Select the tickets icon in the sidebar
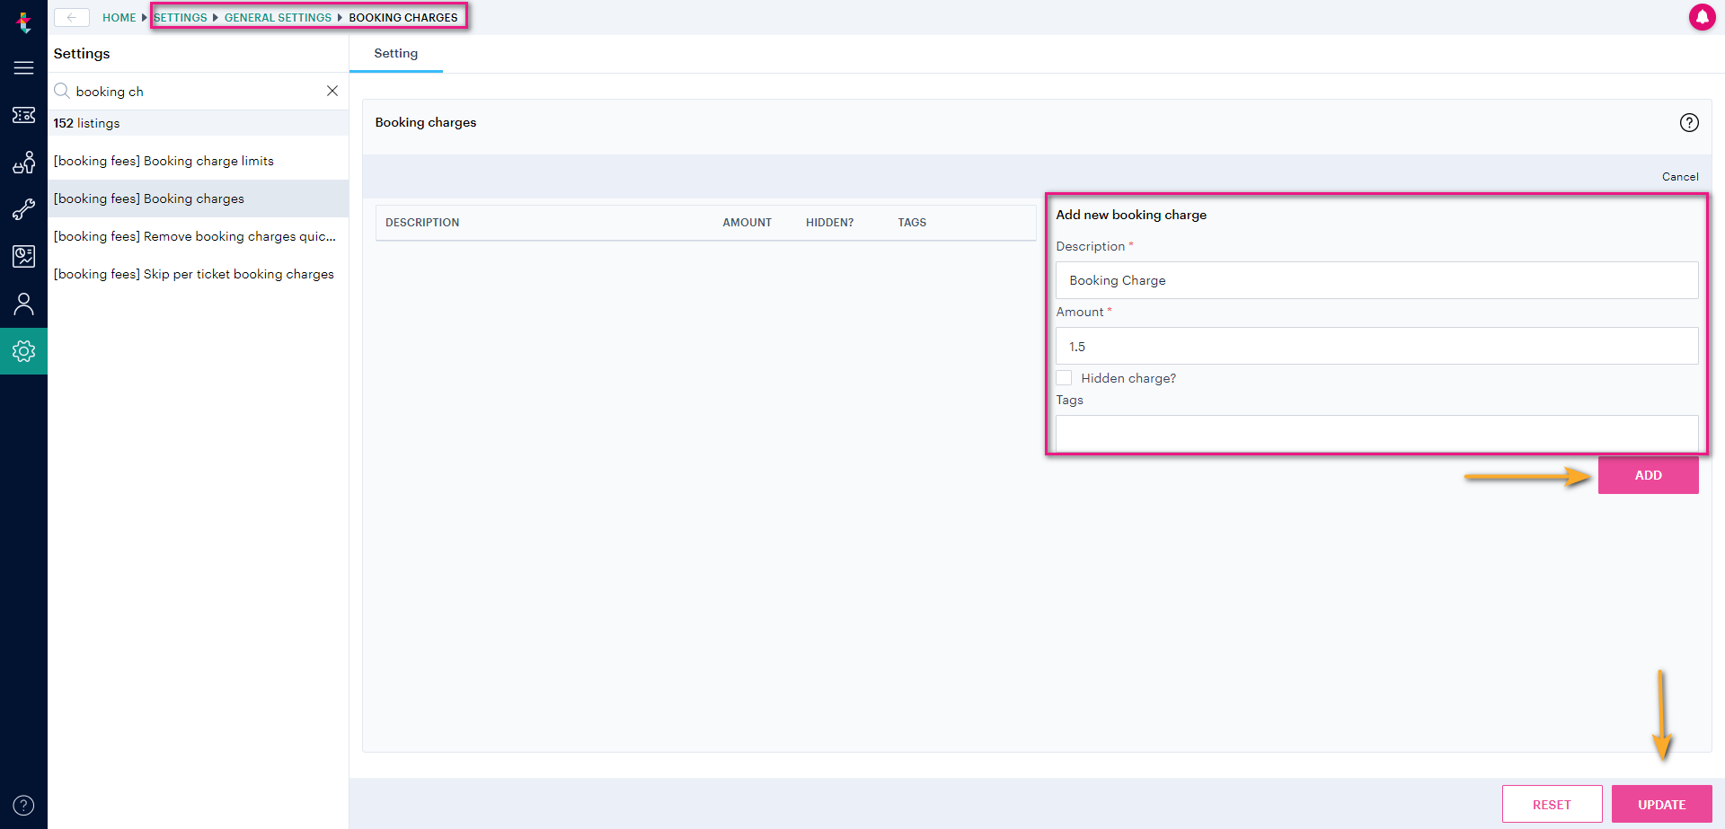Viewport: 1725px width, 829px height. pyautogui.click(x=23, y=115)
